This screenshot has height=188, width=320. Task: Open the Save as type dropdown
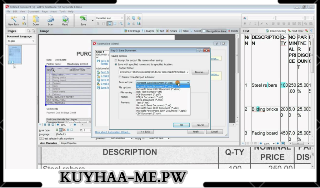[x=188, y=83]
